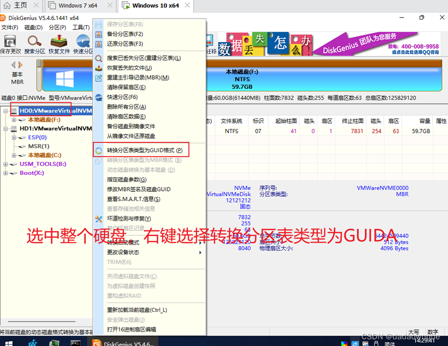Expand the USM_TOOLS(B:) tree node
This screenshot has width=448, height=346.
5,164
